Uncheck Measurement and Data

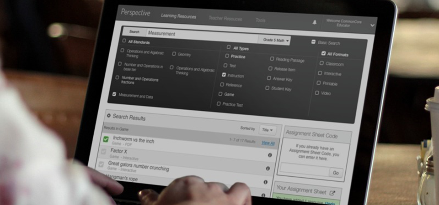[114, 94]
